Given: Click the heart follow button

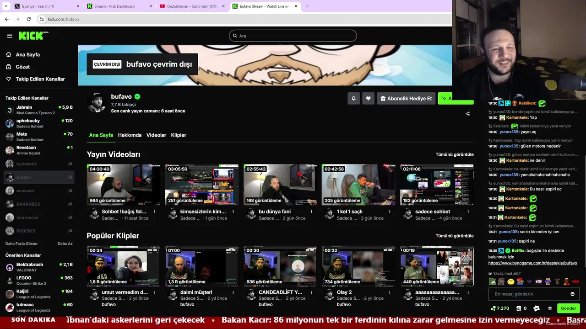Looking at the screenshot, I should coord(369,98).
